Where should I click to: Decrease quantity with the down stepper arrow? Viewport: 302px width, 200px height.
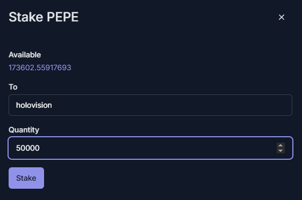coord(281,151)
